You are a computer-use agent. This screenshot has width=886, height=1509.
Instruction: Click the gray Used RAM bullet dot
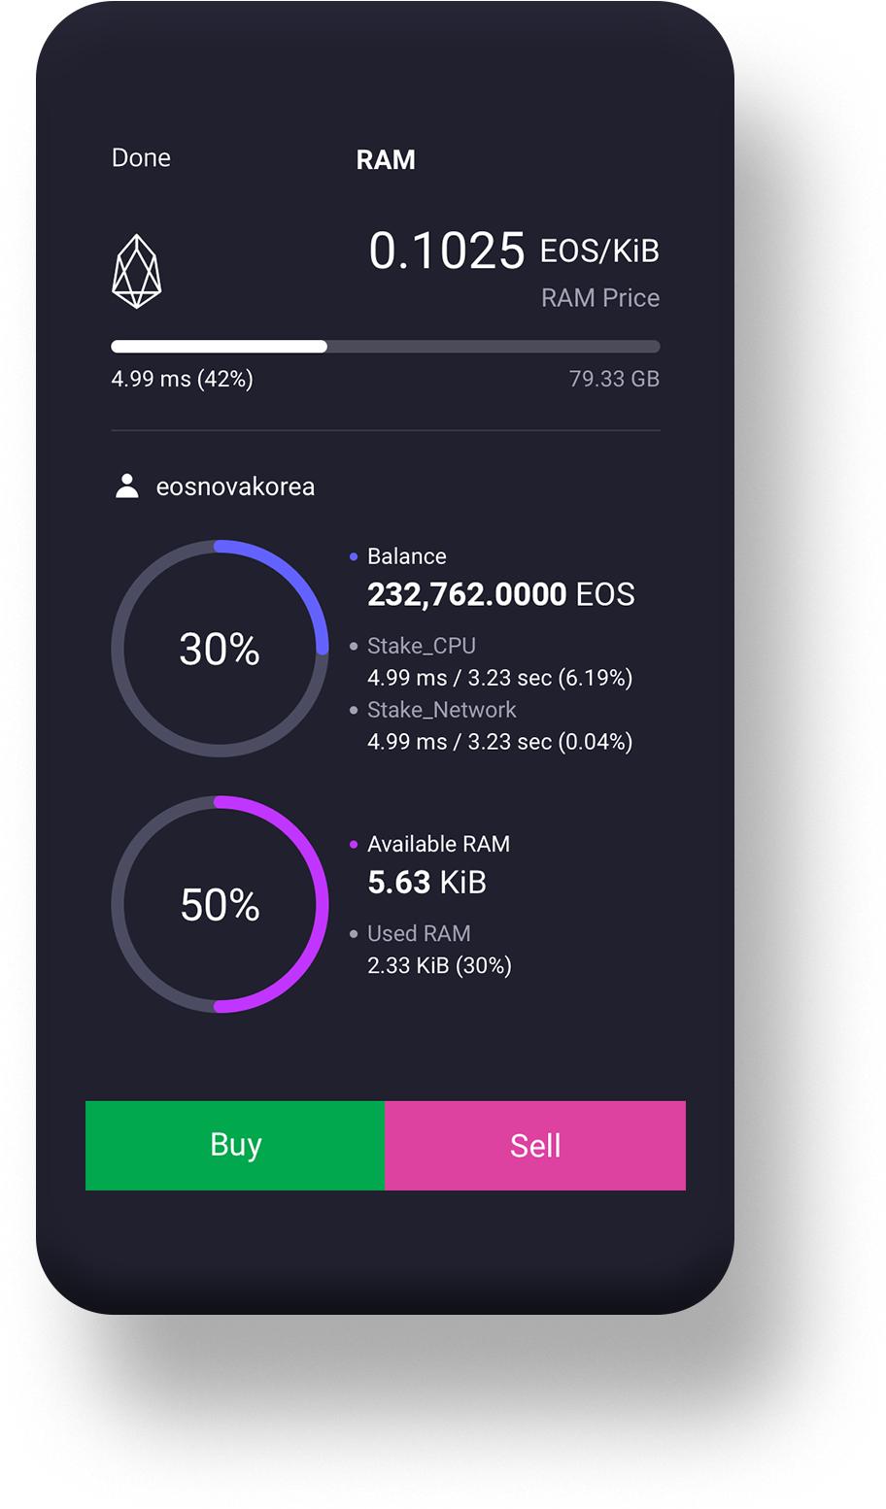[354, 934]
